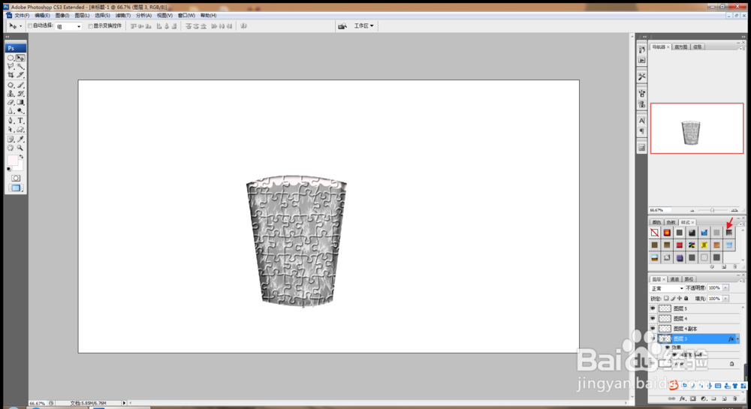Viewport: 751px width, 409px height.
Task: Hide layer 图层 4 副本 eye icon
Action: pos(653,329)
